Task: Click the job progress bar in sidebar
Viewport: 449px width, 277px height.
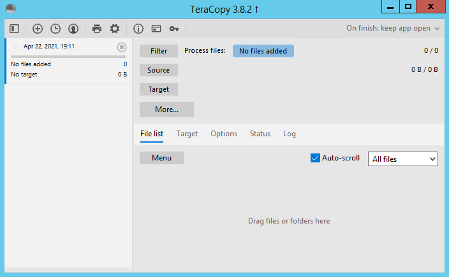Action: coord(68,57)
